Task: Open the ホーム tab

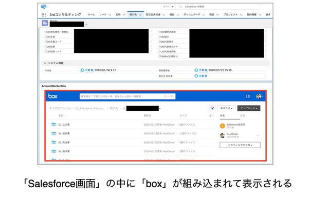Action: coord(91,15)
